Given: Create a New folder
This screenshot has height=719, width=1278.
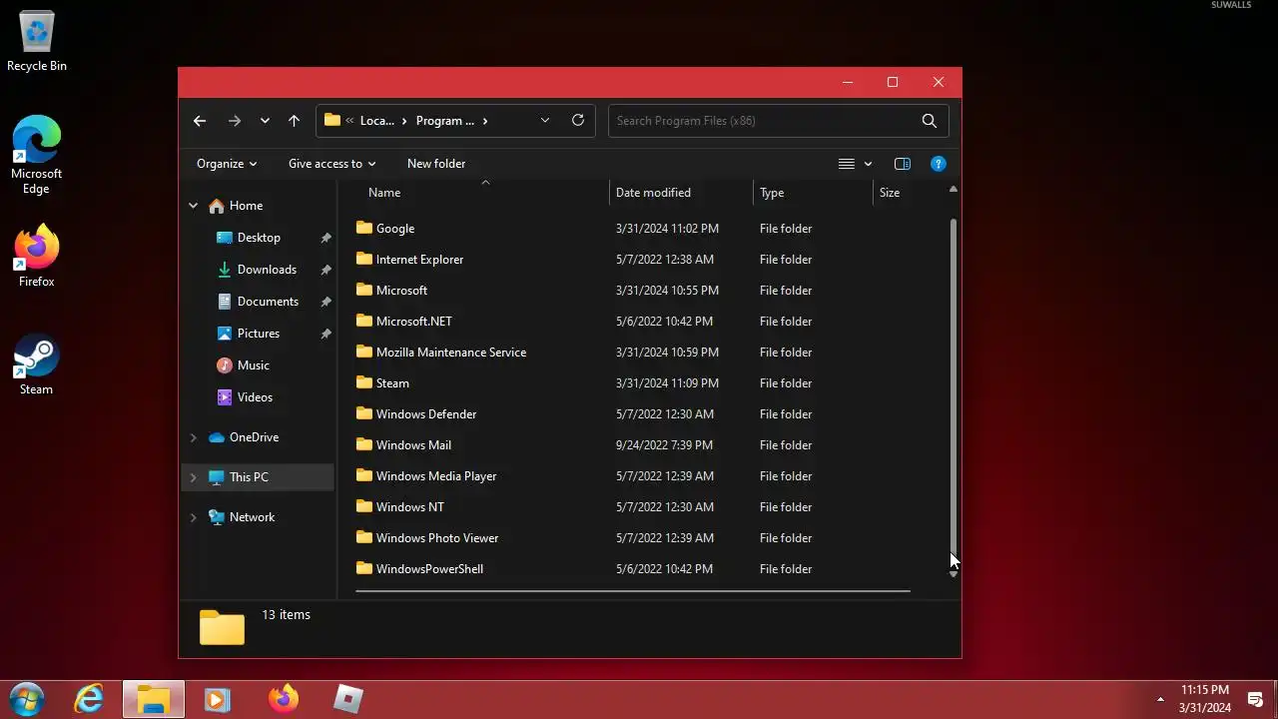Looking at the screenshot, I should [436, 164].
